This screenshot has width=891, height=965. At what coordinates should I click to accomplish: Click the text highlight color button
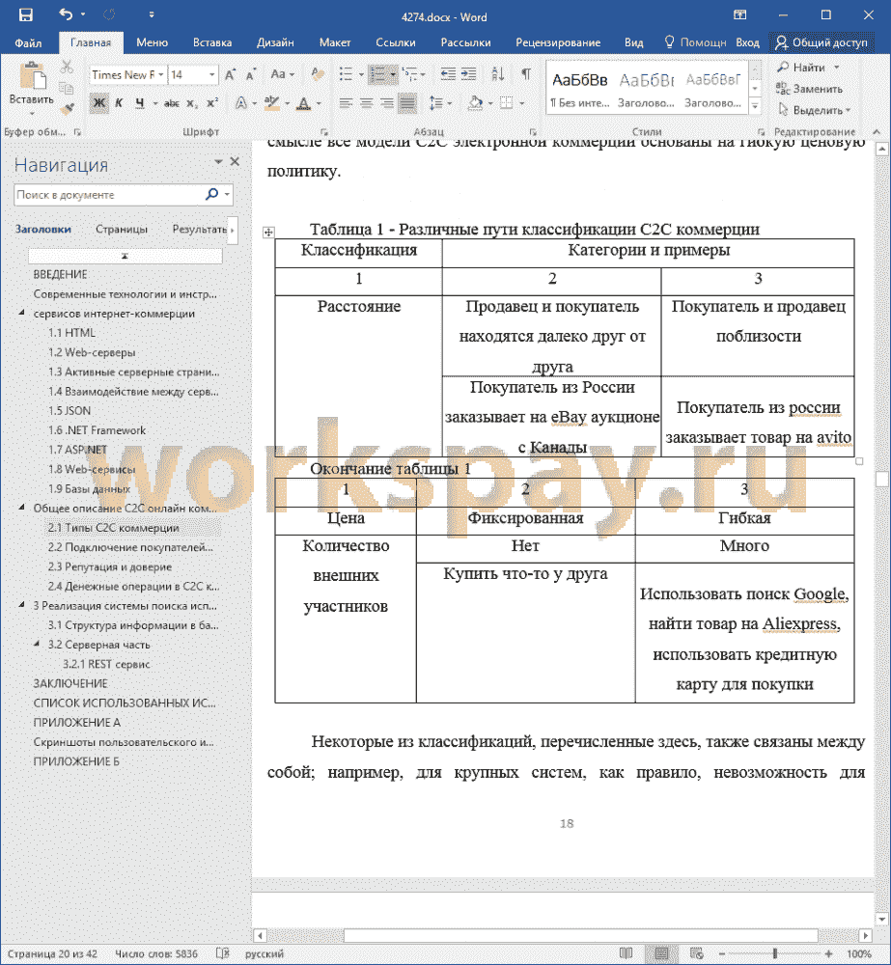pyautogui.click(x=271, y=103)
